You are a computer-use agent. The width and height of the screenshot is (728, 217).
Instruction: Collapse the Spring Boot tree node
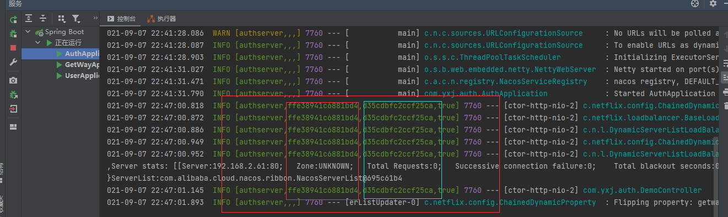pos(29,32)
